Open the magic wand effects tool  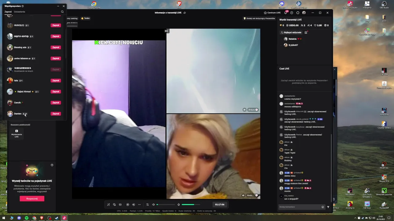108,204
